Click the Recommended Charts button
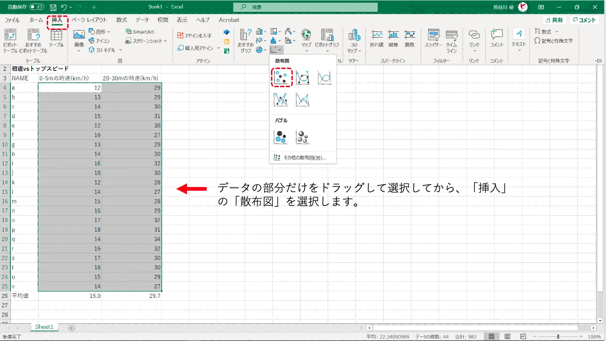606x341 pixels. (x=246, y=40)
